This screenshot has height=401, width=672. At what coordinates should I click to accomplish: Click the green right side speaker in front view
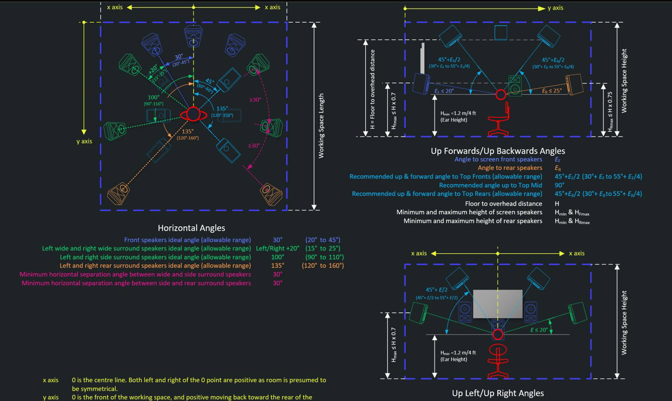coord(578,314)
